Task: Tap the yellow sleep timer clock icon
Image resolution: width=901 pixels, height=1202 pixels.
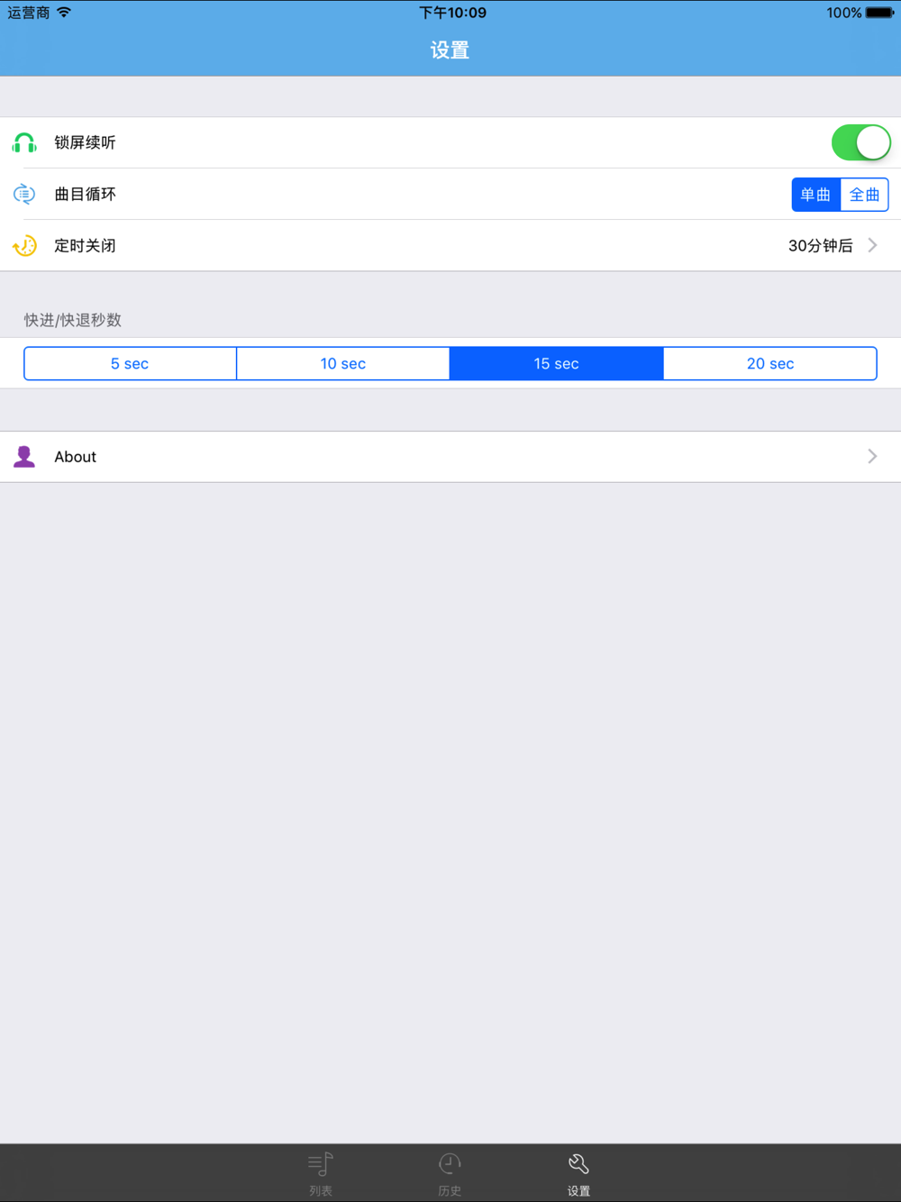Action: [24, 245]
